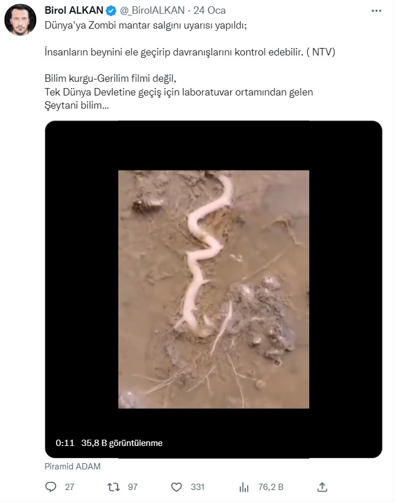The height and width of the screenshot is (502, 395).
Task: Click the retweet arrows icon
Action: tap(113, 487)
